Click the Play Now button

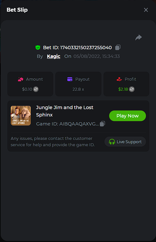pyautogui.click(x=128, y=116)
